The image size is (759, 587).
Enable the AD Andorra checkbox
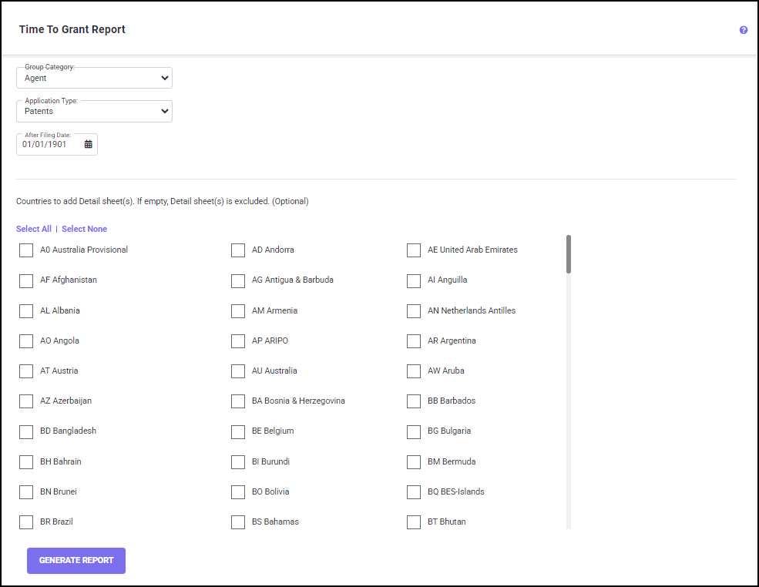(238, 250)
